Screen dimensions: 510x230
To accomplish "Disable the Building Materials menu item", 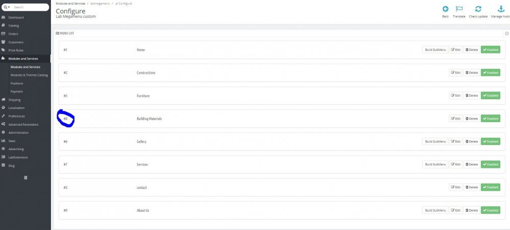I will (490, 119).
